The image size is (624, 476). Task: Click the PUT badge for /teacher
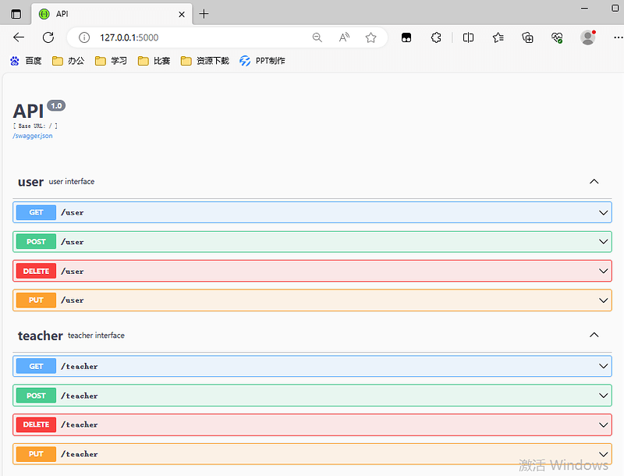pos(36,453)
